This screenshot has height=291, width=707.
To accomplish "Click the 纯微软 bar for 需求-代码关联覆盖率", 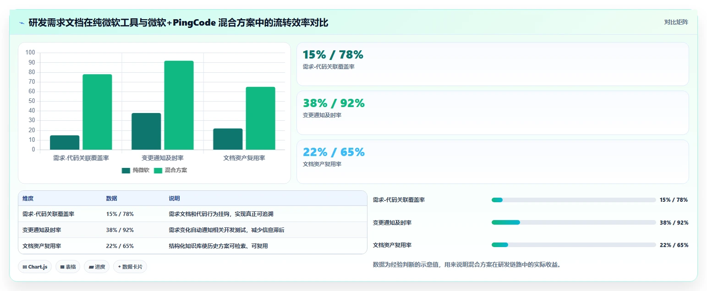I will pyautogui.click(x=65, y=142).
